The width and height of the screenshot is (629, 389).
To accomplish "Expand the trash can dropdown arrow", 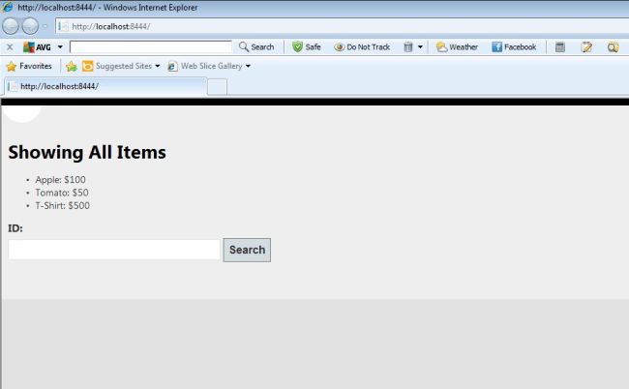I will [420, 46].
